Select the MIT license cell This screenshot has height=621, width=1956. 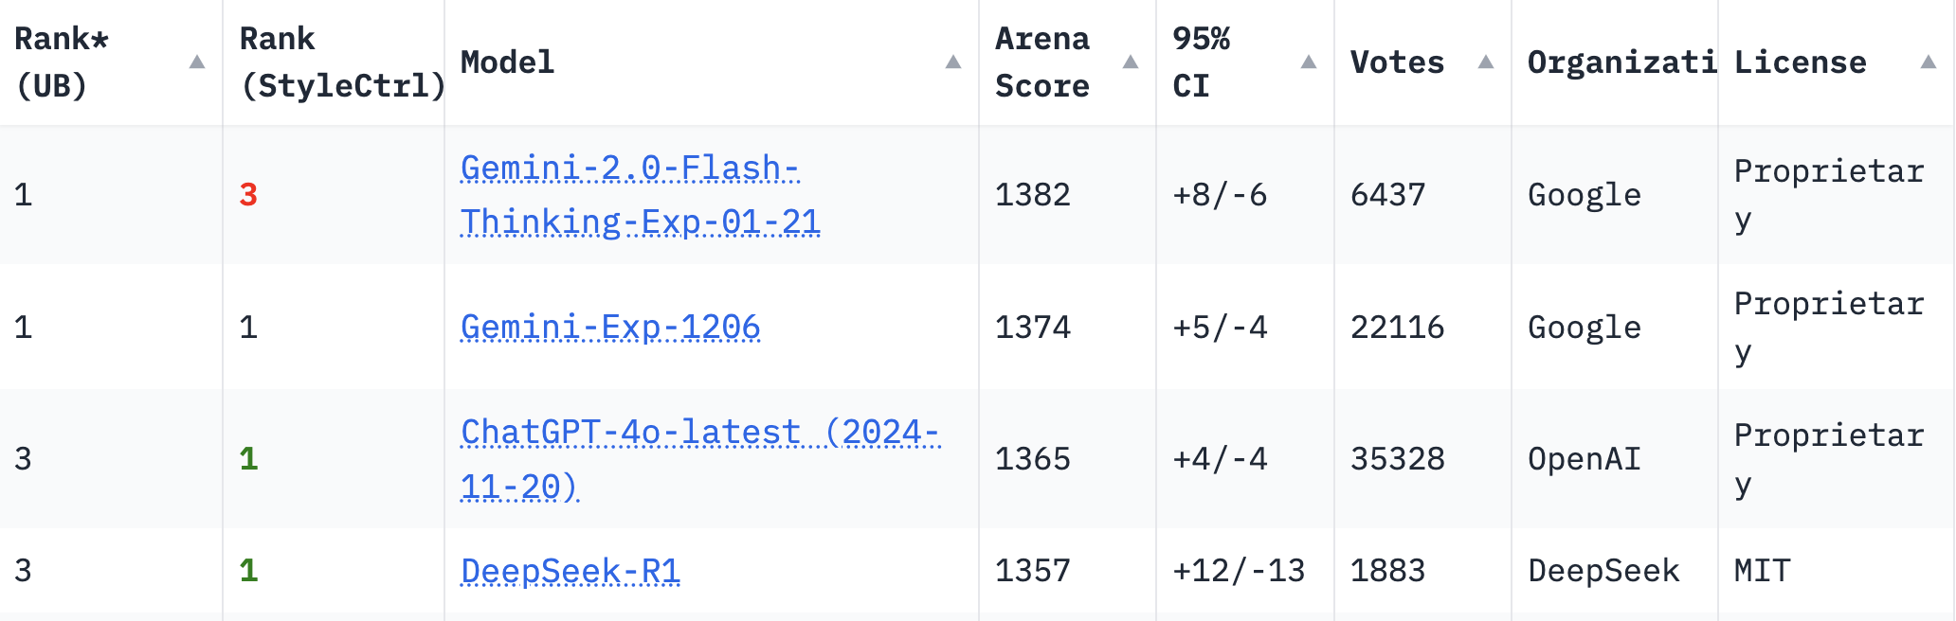pyautogui.click(x=1762, y=571)
